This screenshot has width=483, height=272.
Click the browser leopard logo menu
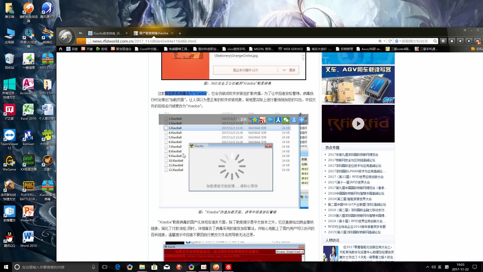point(66,37)
